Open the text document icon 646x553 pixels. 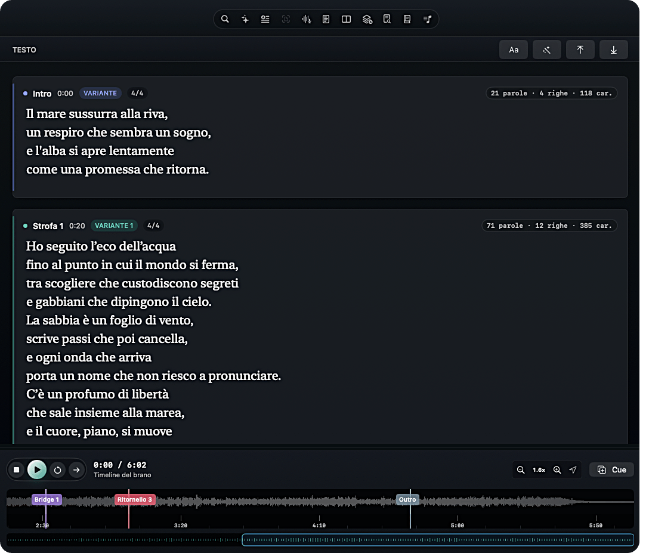(326, 19)
